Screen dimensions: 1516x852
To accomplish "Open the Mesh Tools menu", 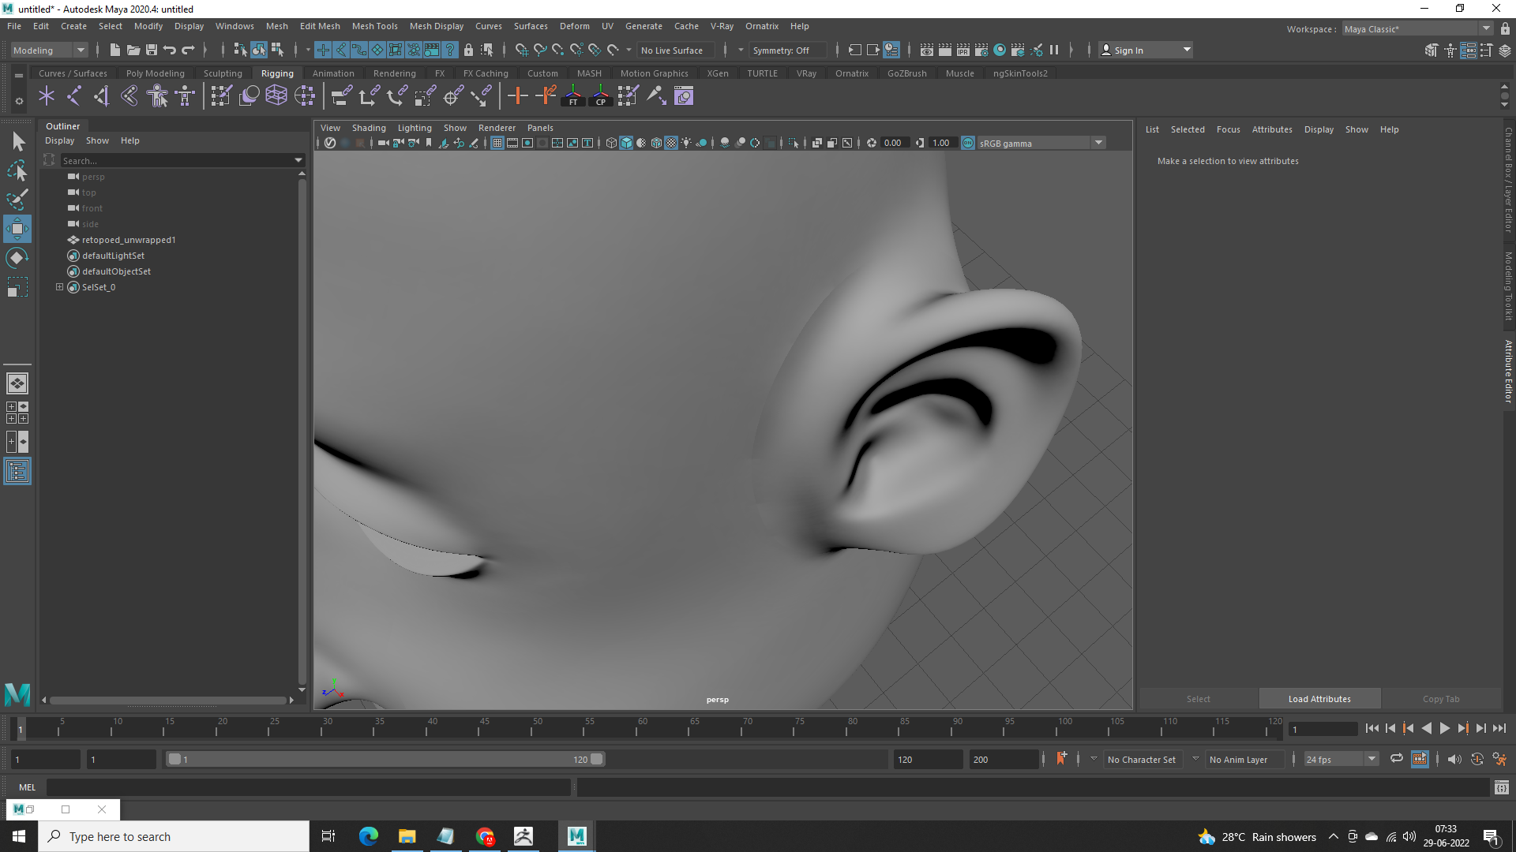I will (x=374, y=26).
